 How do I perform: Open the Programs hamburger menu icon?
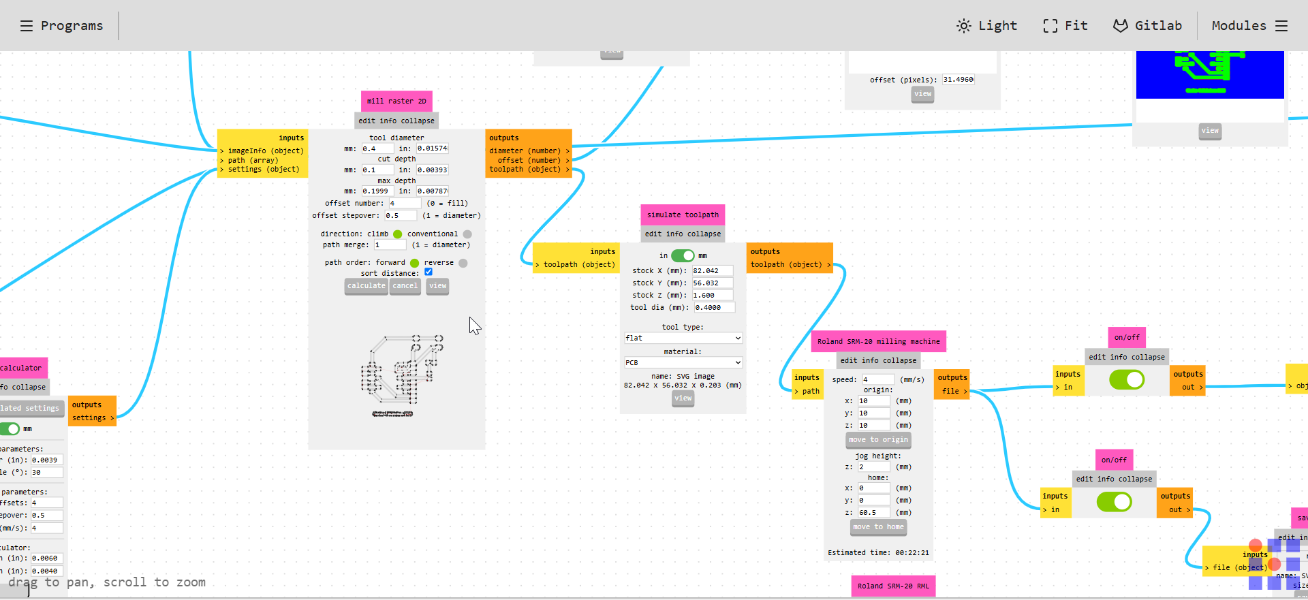coord(27,26)
